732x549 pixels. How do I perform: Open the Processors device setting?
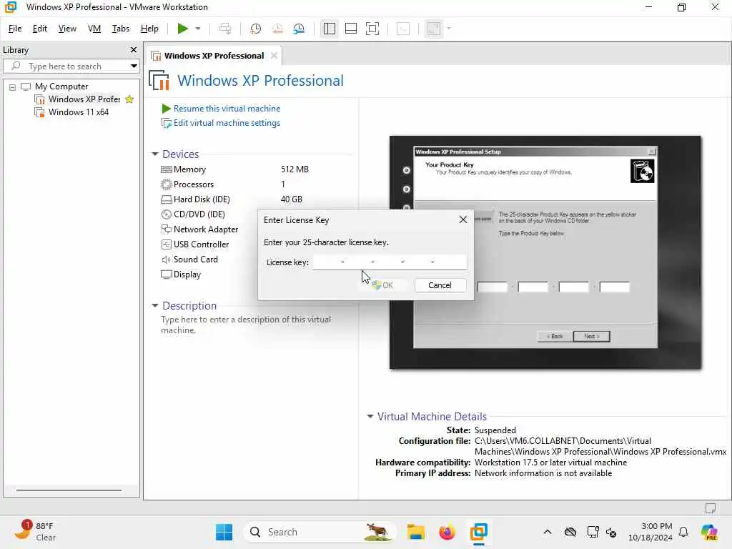point(193,184)
